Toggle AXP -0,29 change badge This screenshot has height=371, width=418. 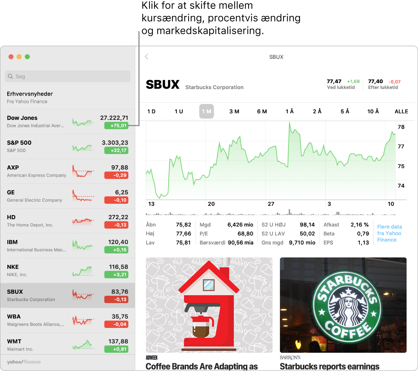pos(116,175)
